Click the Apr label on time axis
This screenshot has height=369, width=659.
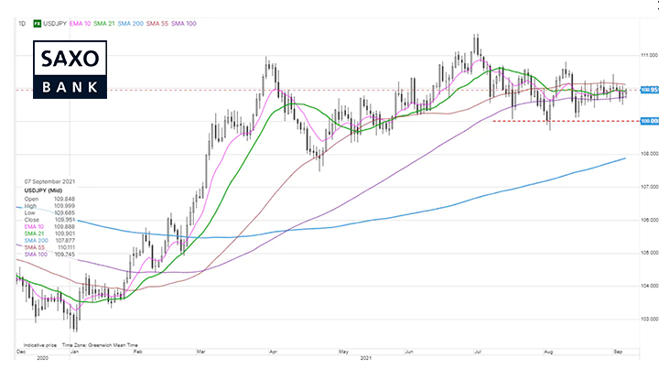tap(273, 352)
